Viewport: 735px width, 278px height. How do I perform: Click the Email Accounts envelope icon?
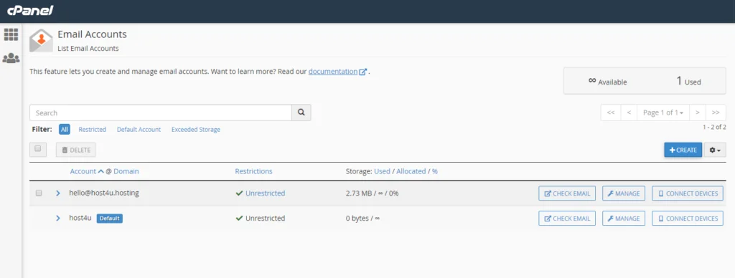coord(41,40)
